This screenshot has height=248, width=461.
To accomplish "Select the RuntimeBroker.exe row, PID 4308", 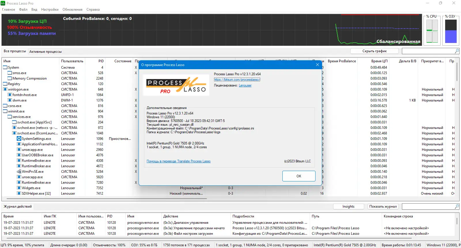I will pos(228,161).
